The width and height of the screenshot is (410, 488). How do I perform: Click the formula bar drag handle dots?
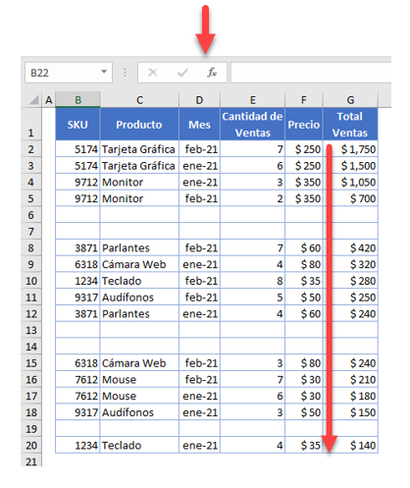(125, 73)
